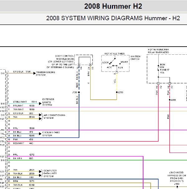Click the 'X1' connector label under BCM
Screen dimensions: 187x189
point(92,68)
